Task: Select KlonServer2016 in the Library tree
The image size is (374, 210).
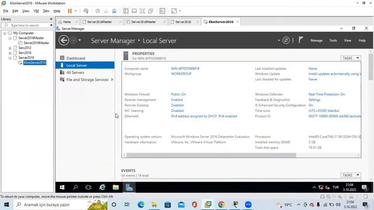Action: point(34,62)
